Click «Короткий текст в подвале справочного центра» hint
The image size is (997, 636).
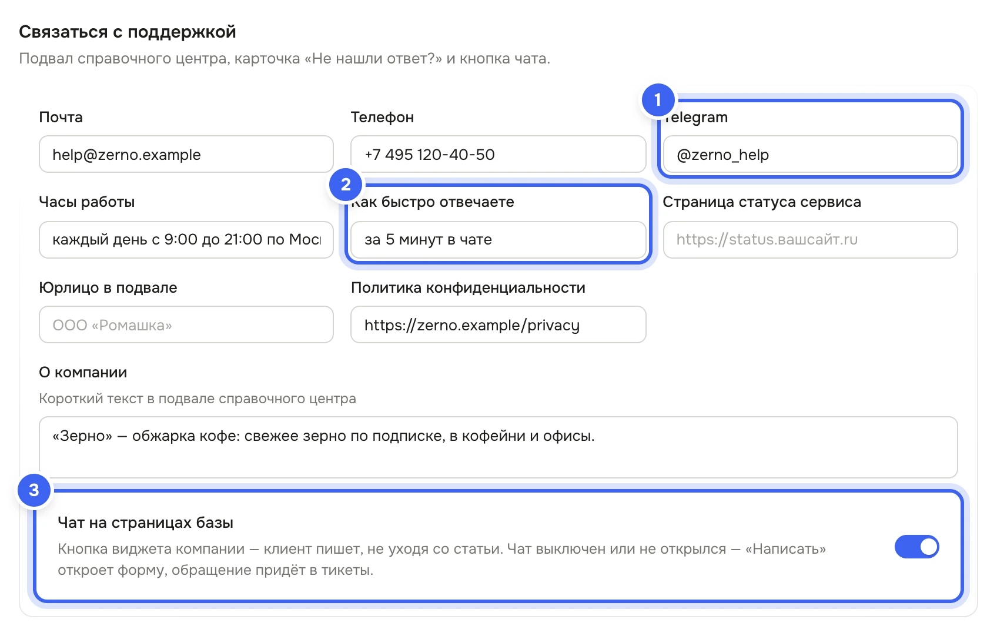[x=198, y=399]
